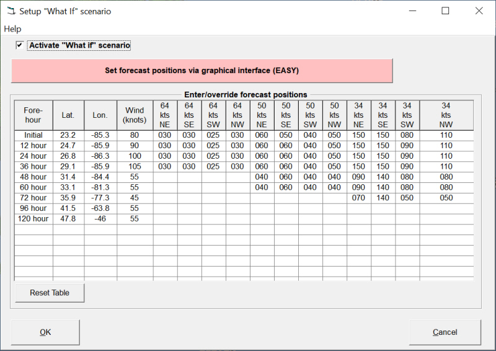Edit the 12 hour longitude cell -85.9

(100, 146)
